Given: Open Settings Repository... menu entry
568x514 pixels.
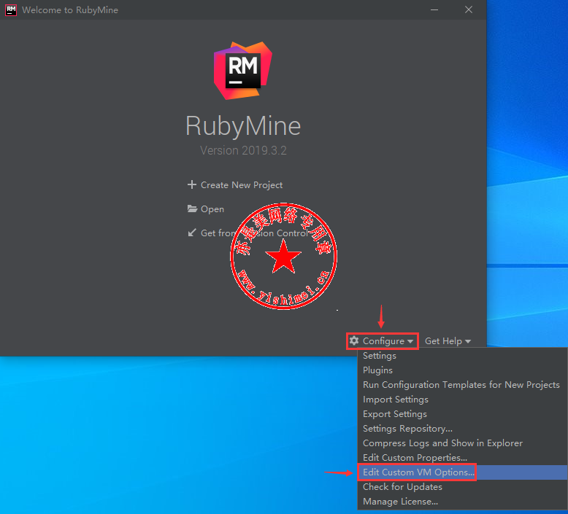Looking at the screenshot, I should tap(462, 428).
